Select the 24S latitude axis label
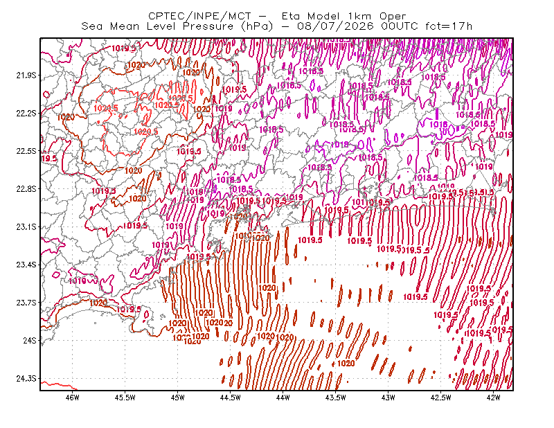The image size is (554, 428). coord(30,340)
